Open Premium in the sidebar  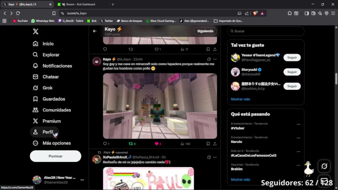click(x=47, y=121)
